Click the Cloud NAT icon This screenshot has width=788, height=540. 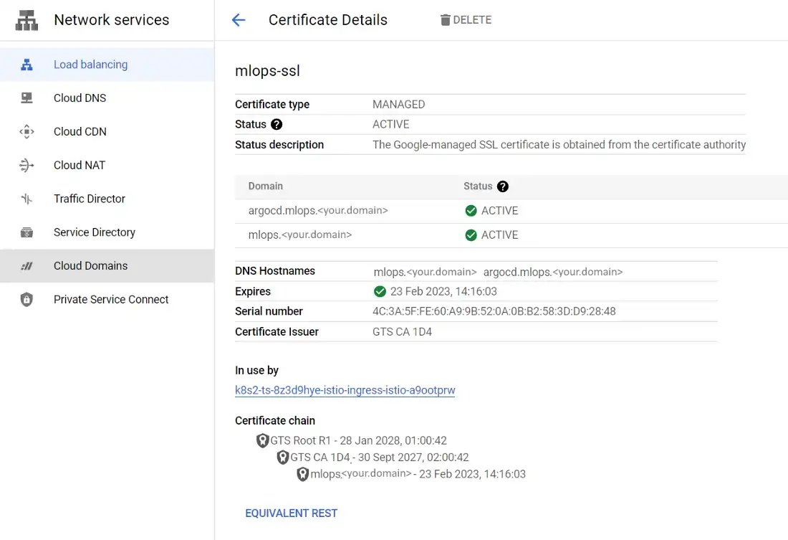click(27, 166)
